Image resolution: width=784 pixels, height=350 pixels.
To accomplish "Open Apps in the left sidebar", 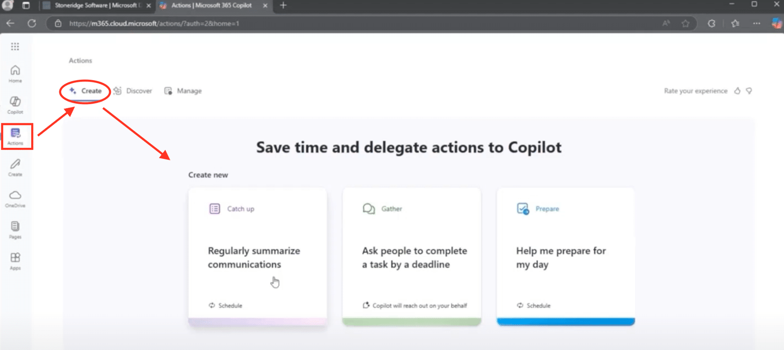I will pos(15,261).
